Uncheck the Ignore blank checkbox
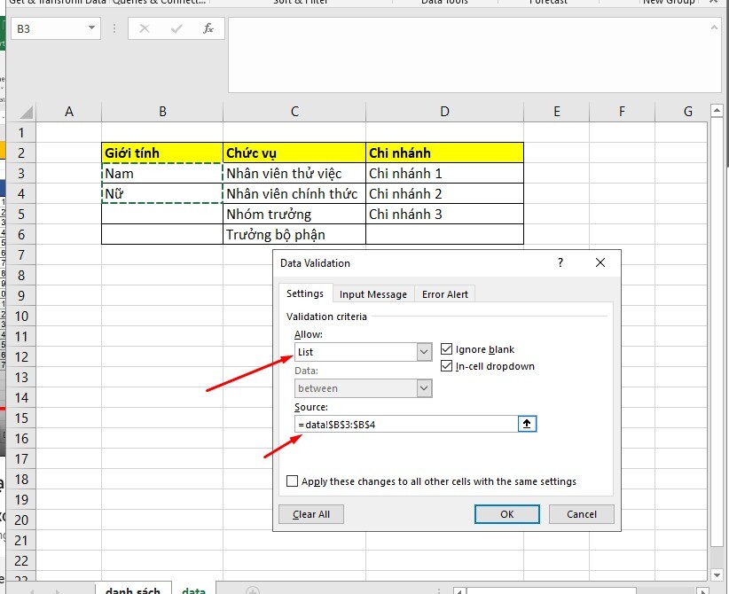Image resolution: width=729 pixels, height=594 pixels. (445, 348)
